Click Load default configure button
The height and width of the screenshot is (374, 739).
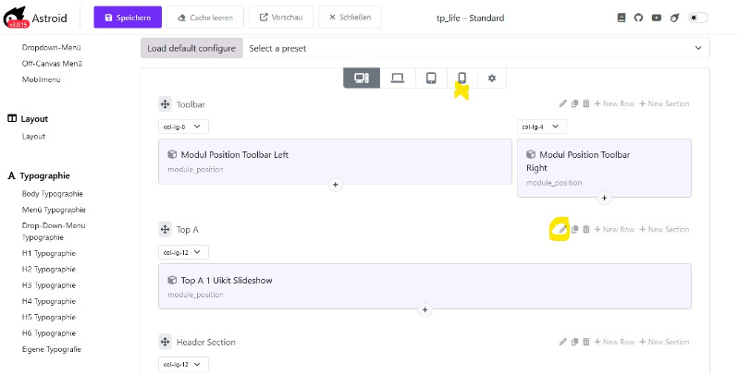tap(191, 48)
